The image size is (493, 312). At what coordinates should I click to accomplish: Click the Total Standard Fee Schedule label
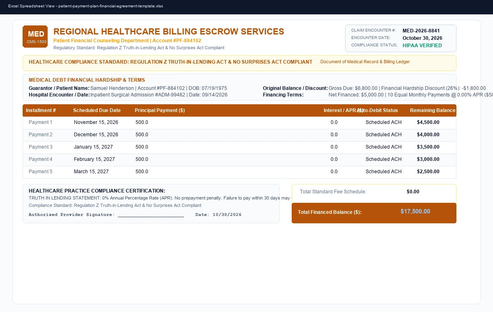click(333, 192)
